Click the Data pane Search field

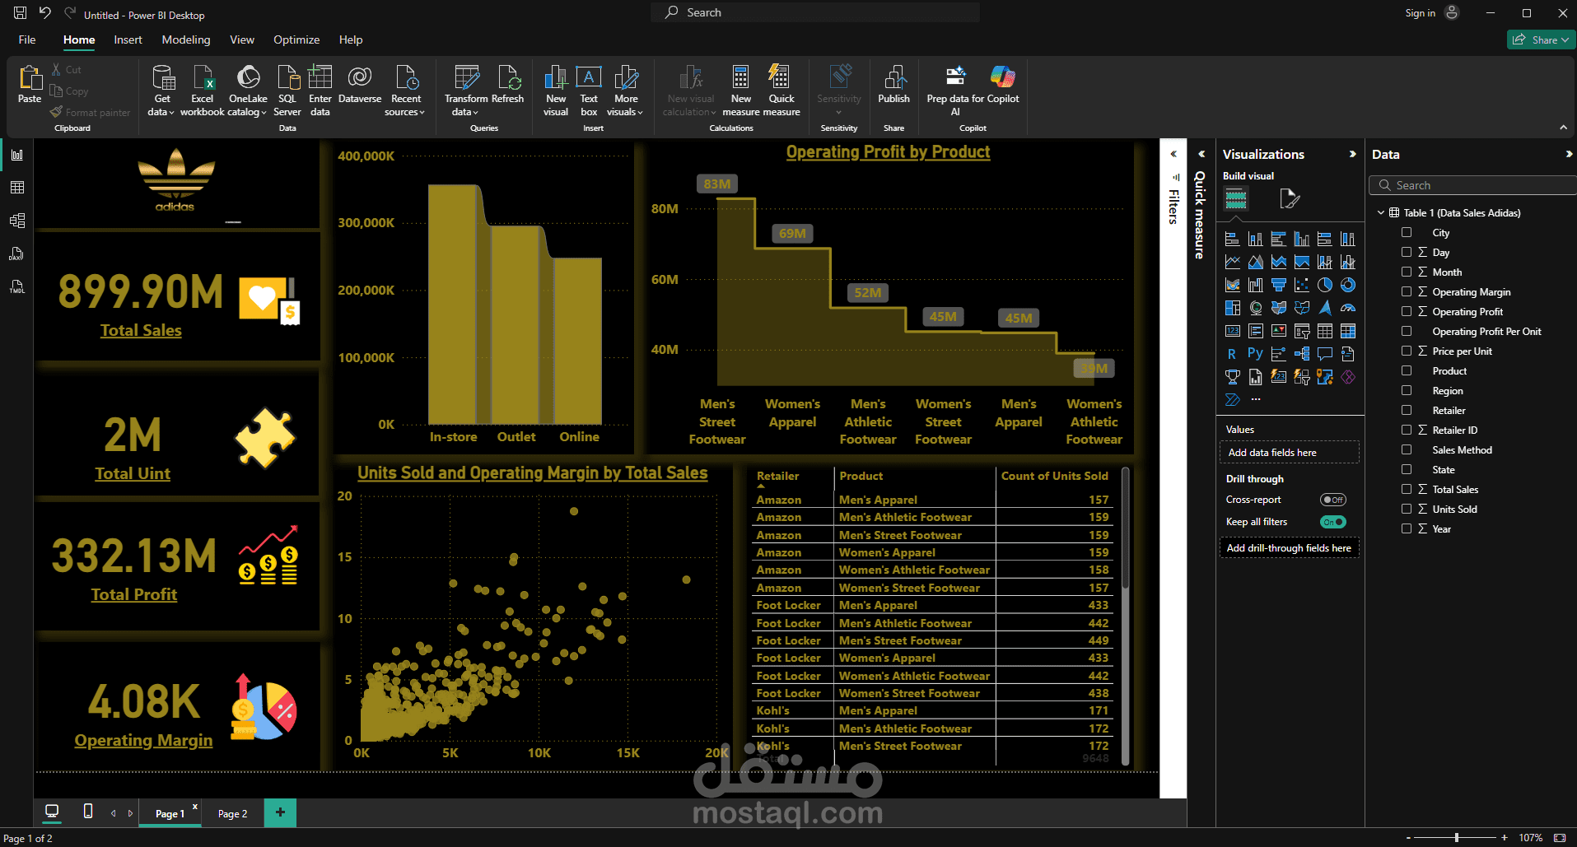1474,185
